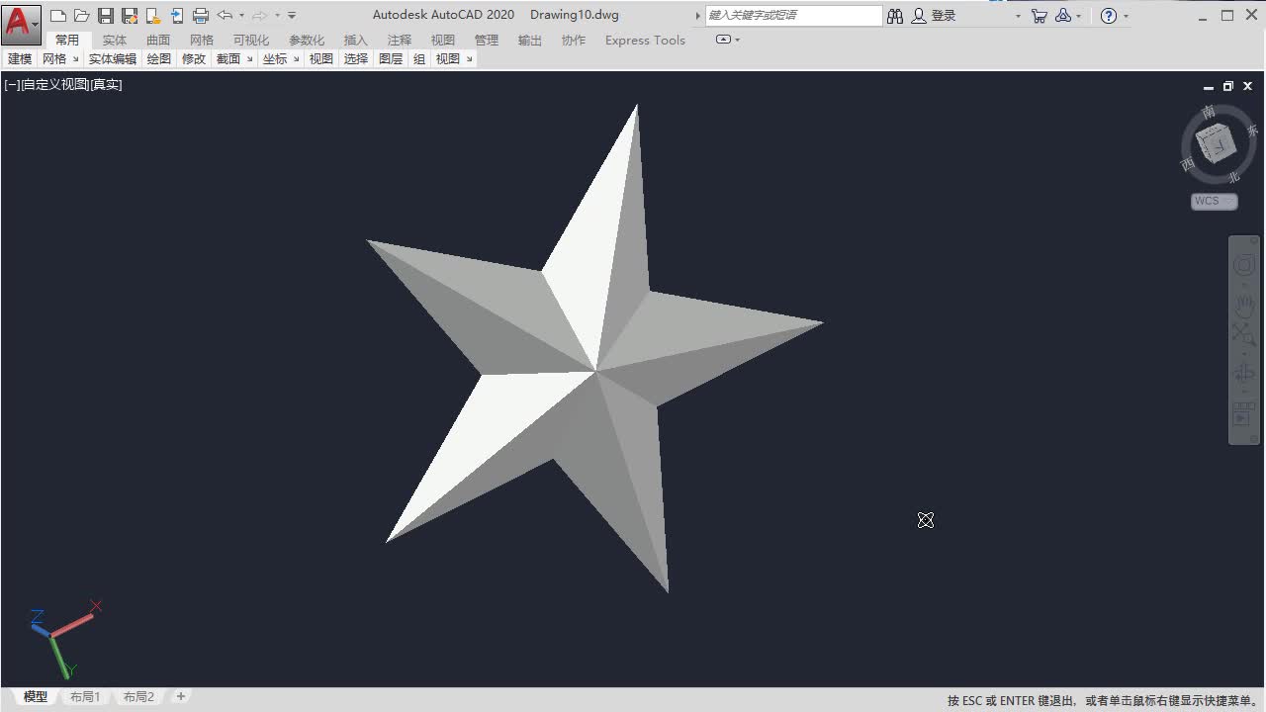This screenshot has height=712, width=1266.
Task: Switch to the 布局1 layout tab
Action: click(x=85, y=697)
